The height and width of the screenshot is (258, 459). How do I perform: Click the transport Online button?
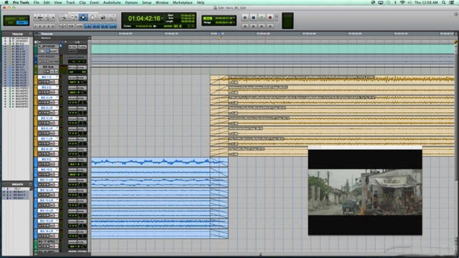[x=245, y=17]
